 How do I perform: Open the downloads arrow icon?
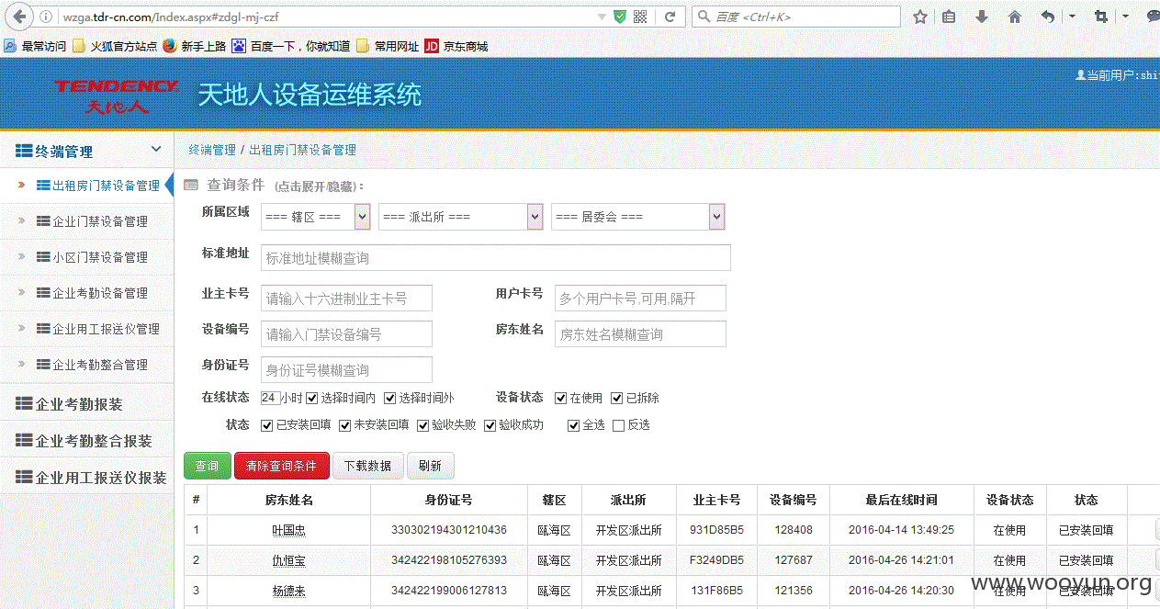pos(982,17)
